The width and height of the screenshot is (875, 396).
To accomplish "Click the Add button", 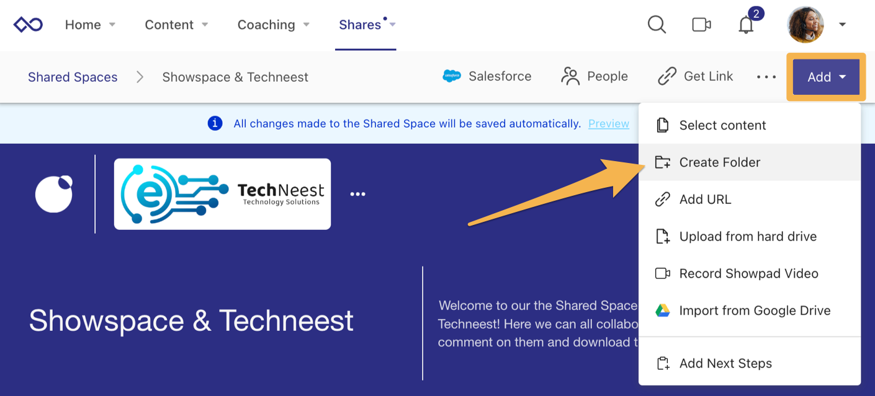I will pos(826,77).
